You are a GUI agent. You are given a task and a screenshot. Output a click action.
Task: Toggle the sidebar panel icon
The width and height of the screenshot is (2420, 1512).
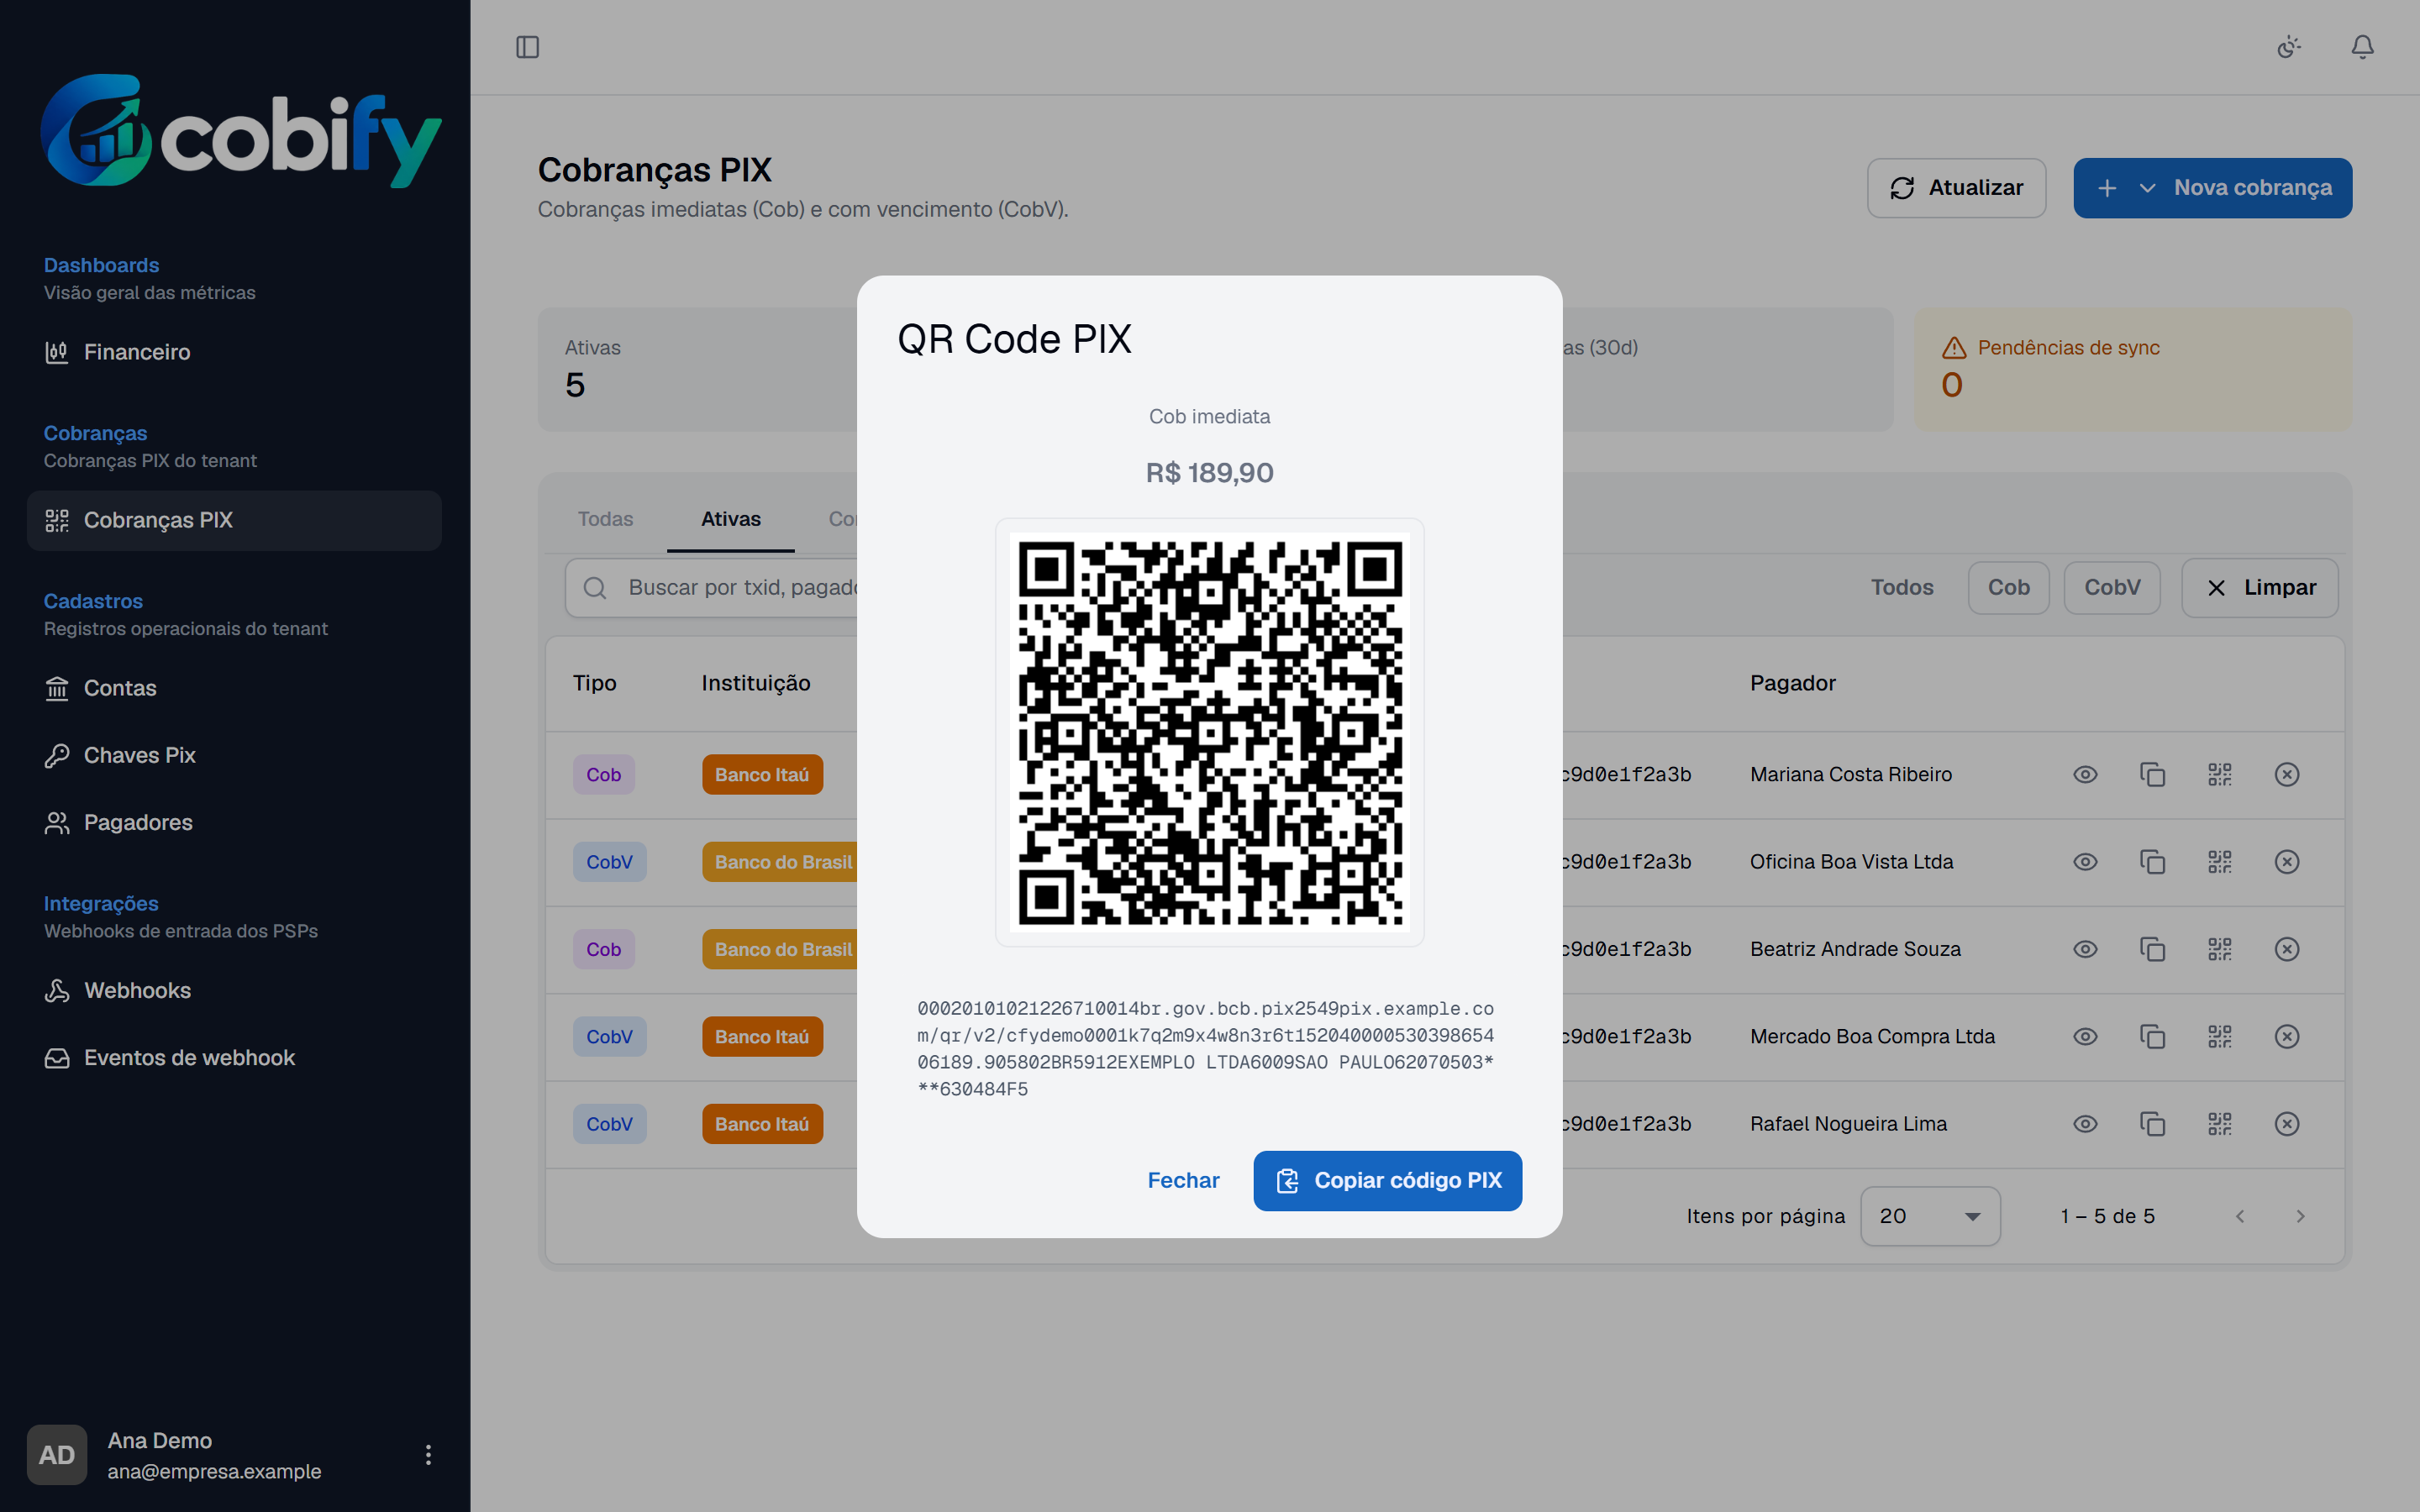coord(527,47)
